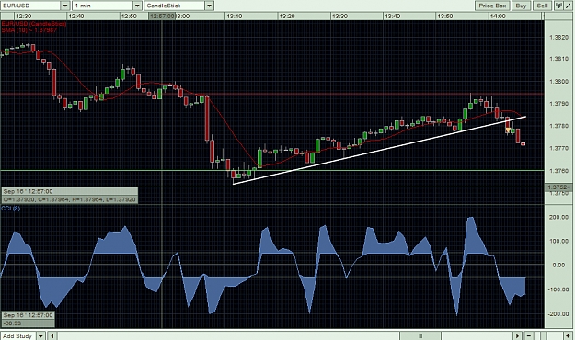This screenshot has width=575, height=340.
Task: Click the '-60.33' CCI value readout
Action: 28,323
